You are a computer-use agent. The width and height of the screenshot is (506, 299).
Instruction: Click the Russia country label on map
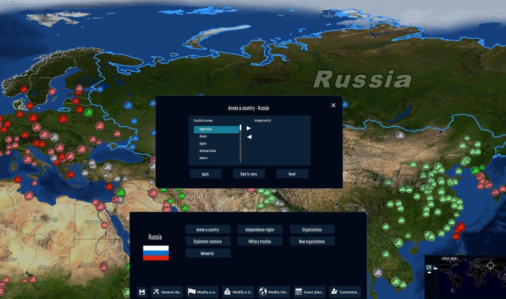pyautogui.click(x=362, y=79)
